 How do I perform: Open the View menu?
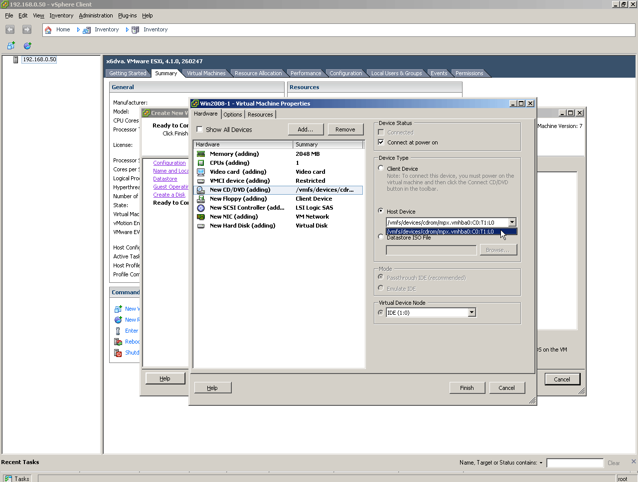(x=38, y=15)
